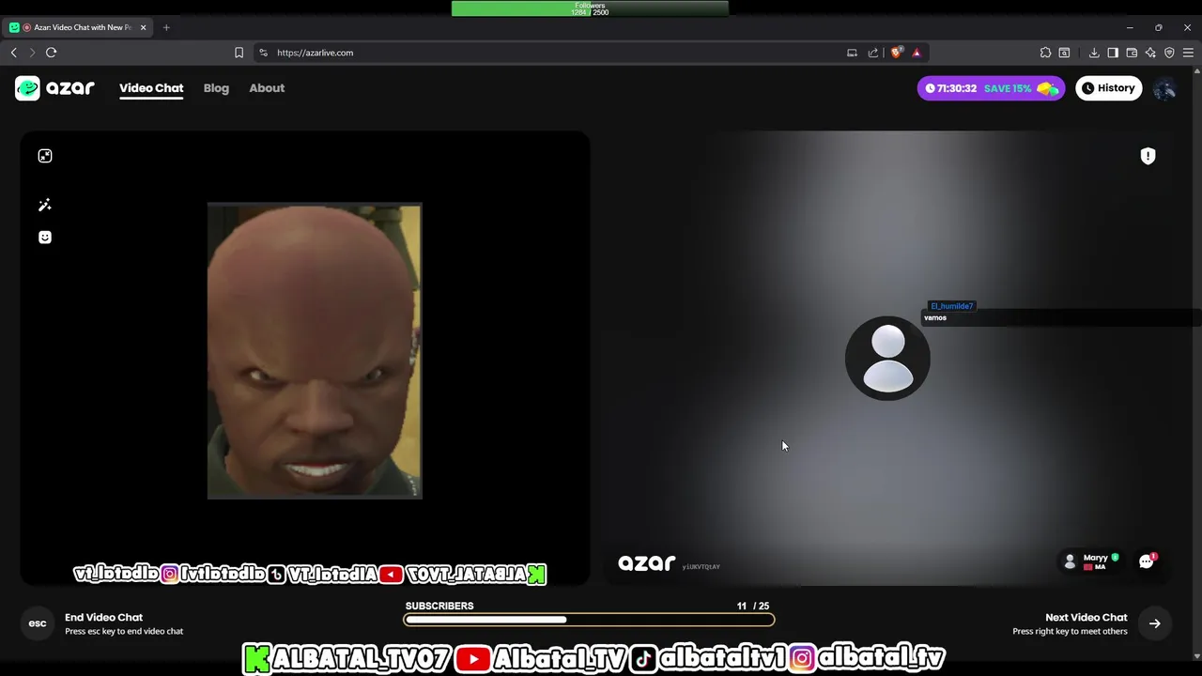Open the tab search icon in toolbar
The image size is (1202, 676).
click(x=1064, y=53)
